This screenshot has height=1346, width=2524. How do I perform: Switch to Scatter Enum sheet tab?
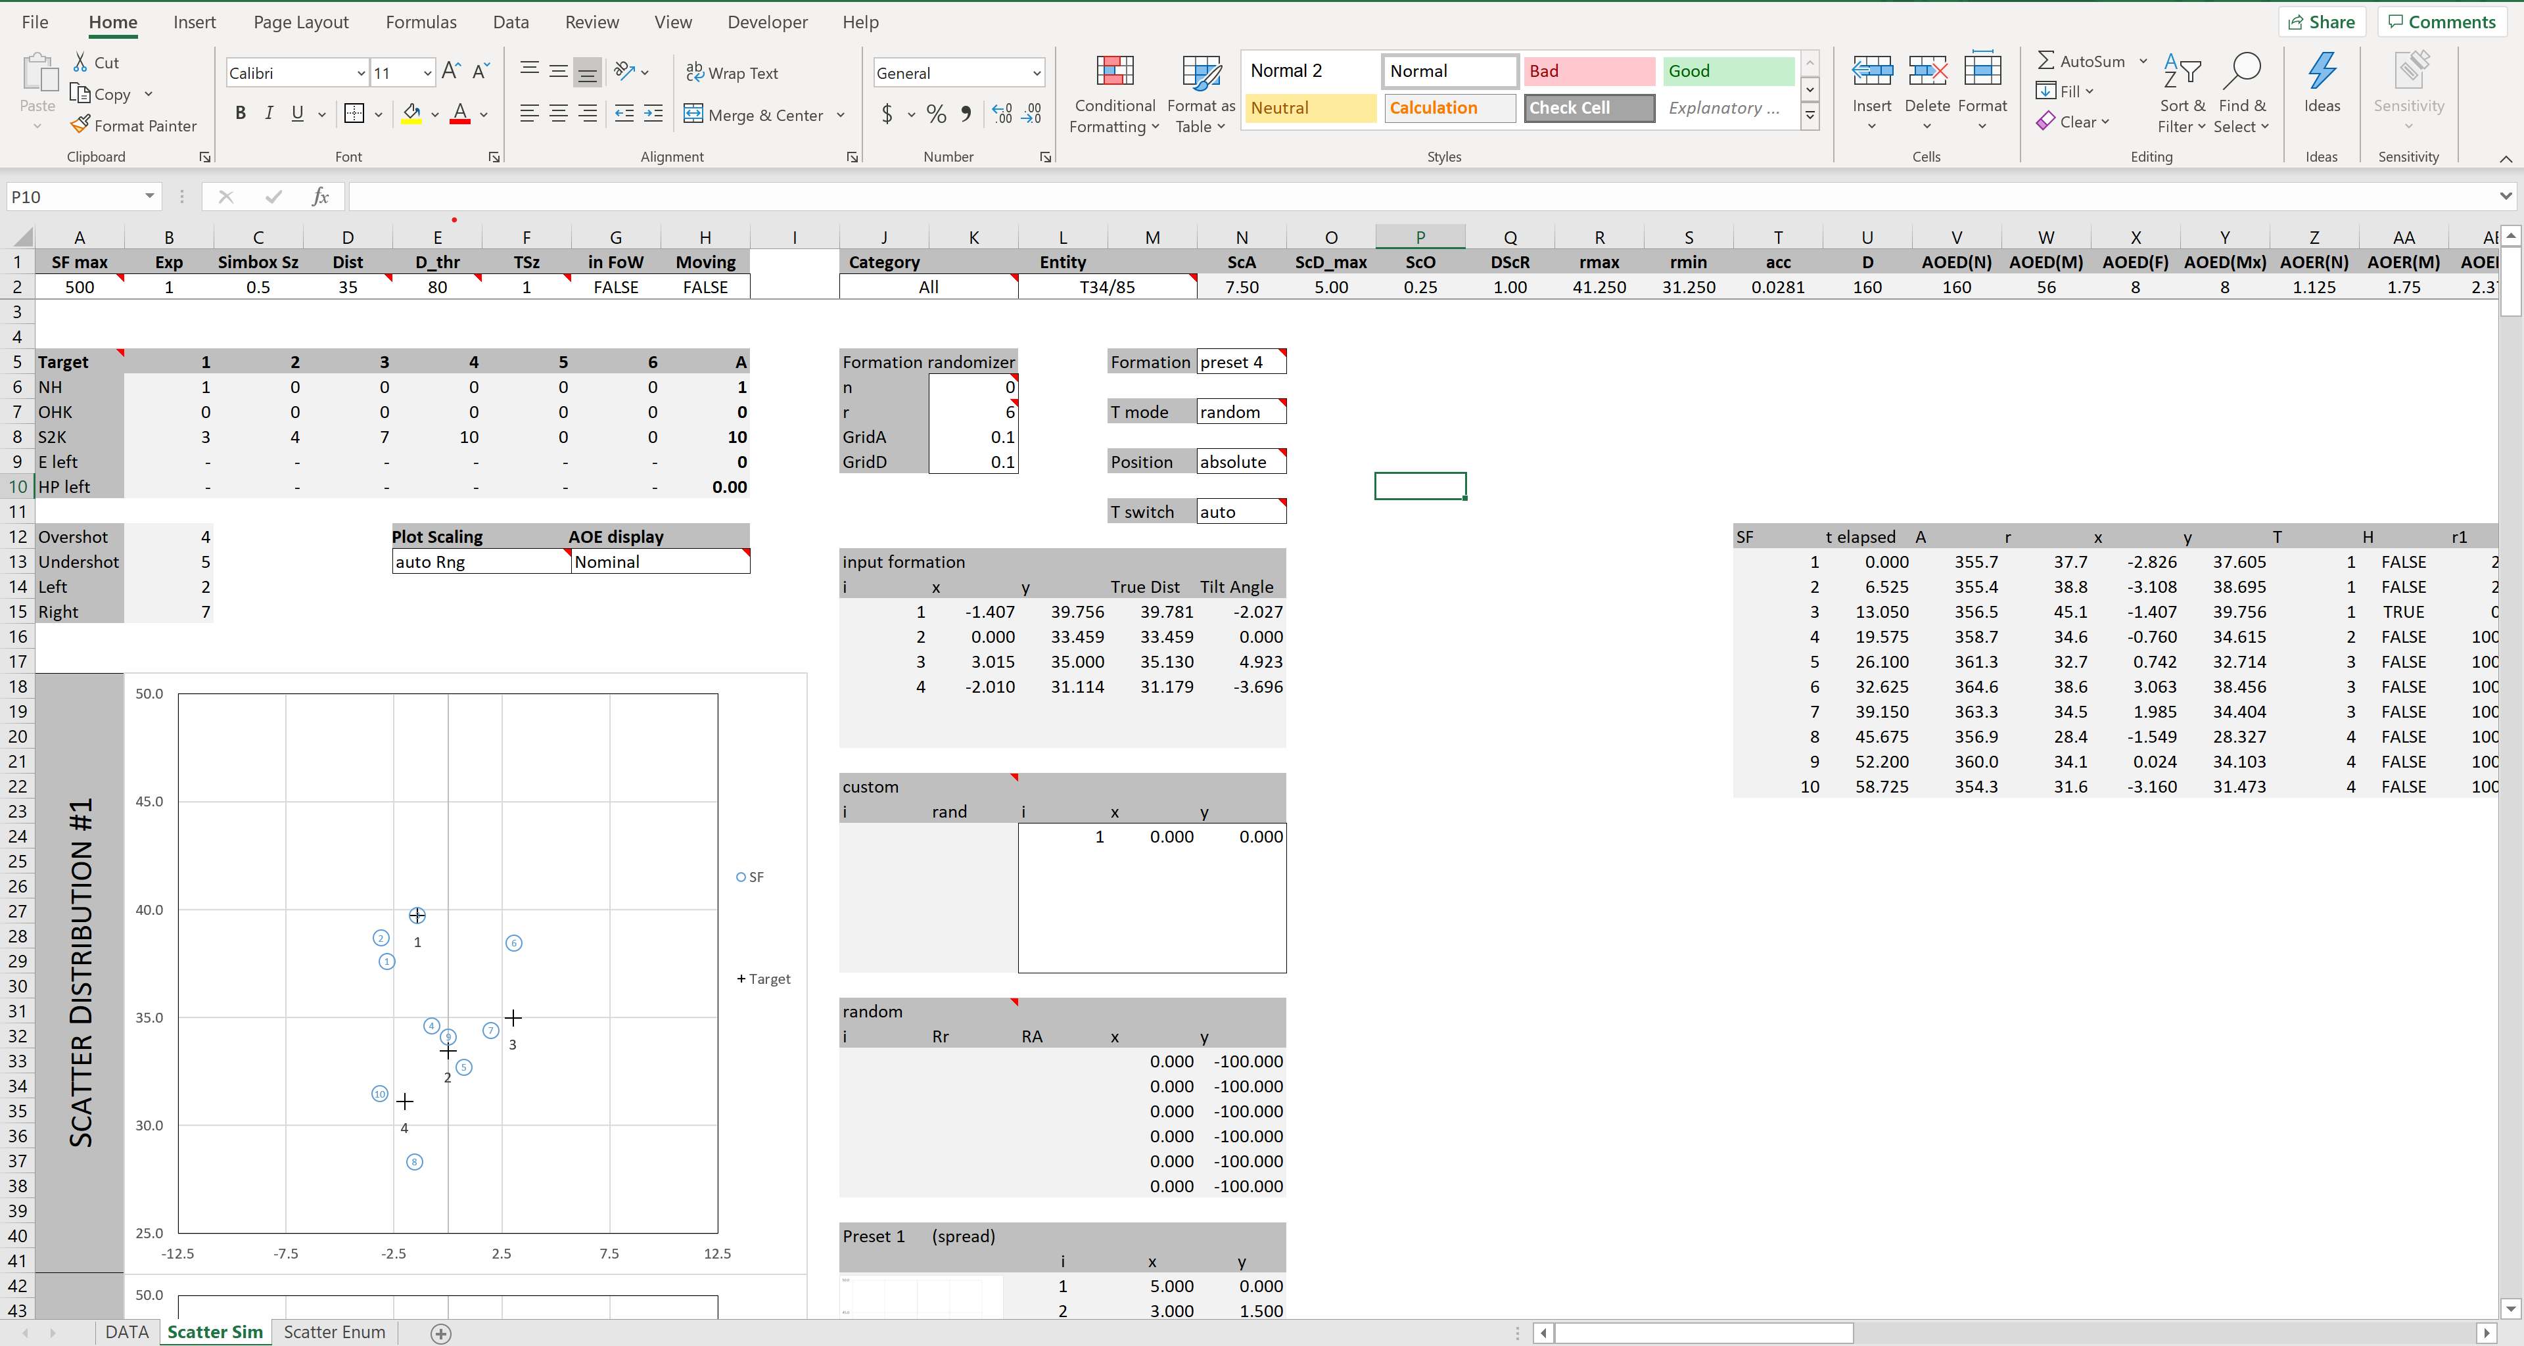[x=334, y=1332]
